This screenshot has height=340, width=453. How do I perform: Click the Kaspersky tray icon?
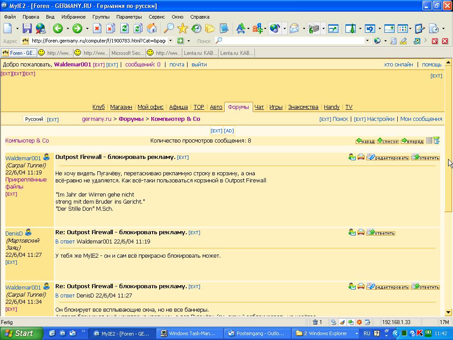pos(420,333)
